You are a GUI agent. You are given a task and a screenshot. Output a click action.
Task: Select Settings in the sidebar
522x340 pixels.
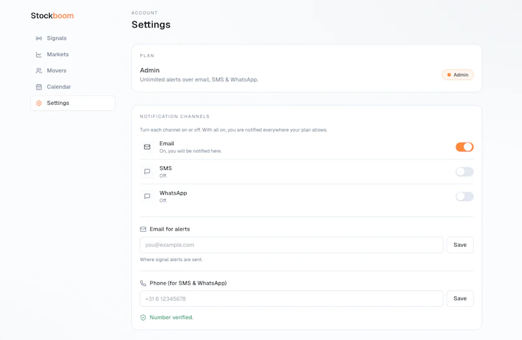click(x=72, y=103)
